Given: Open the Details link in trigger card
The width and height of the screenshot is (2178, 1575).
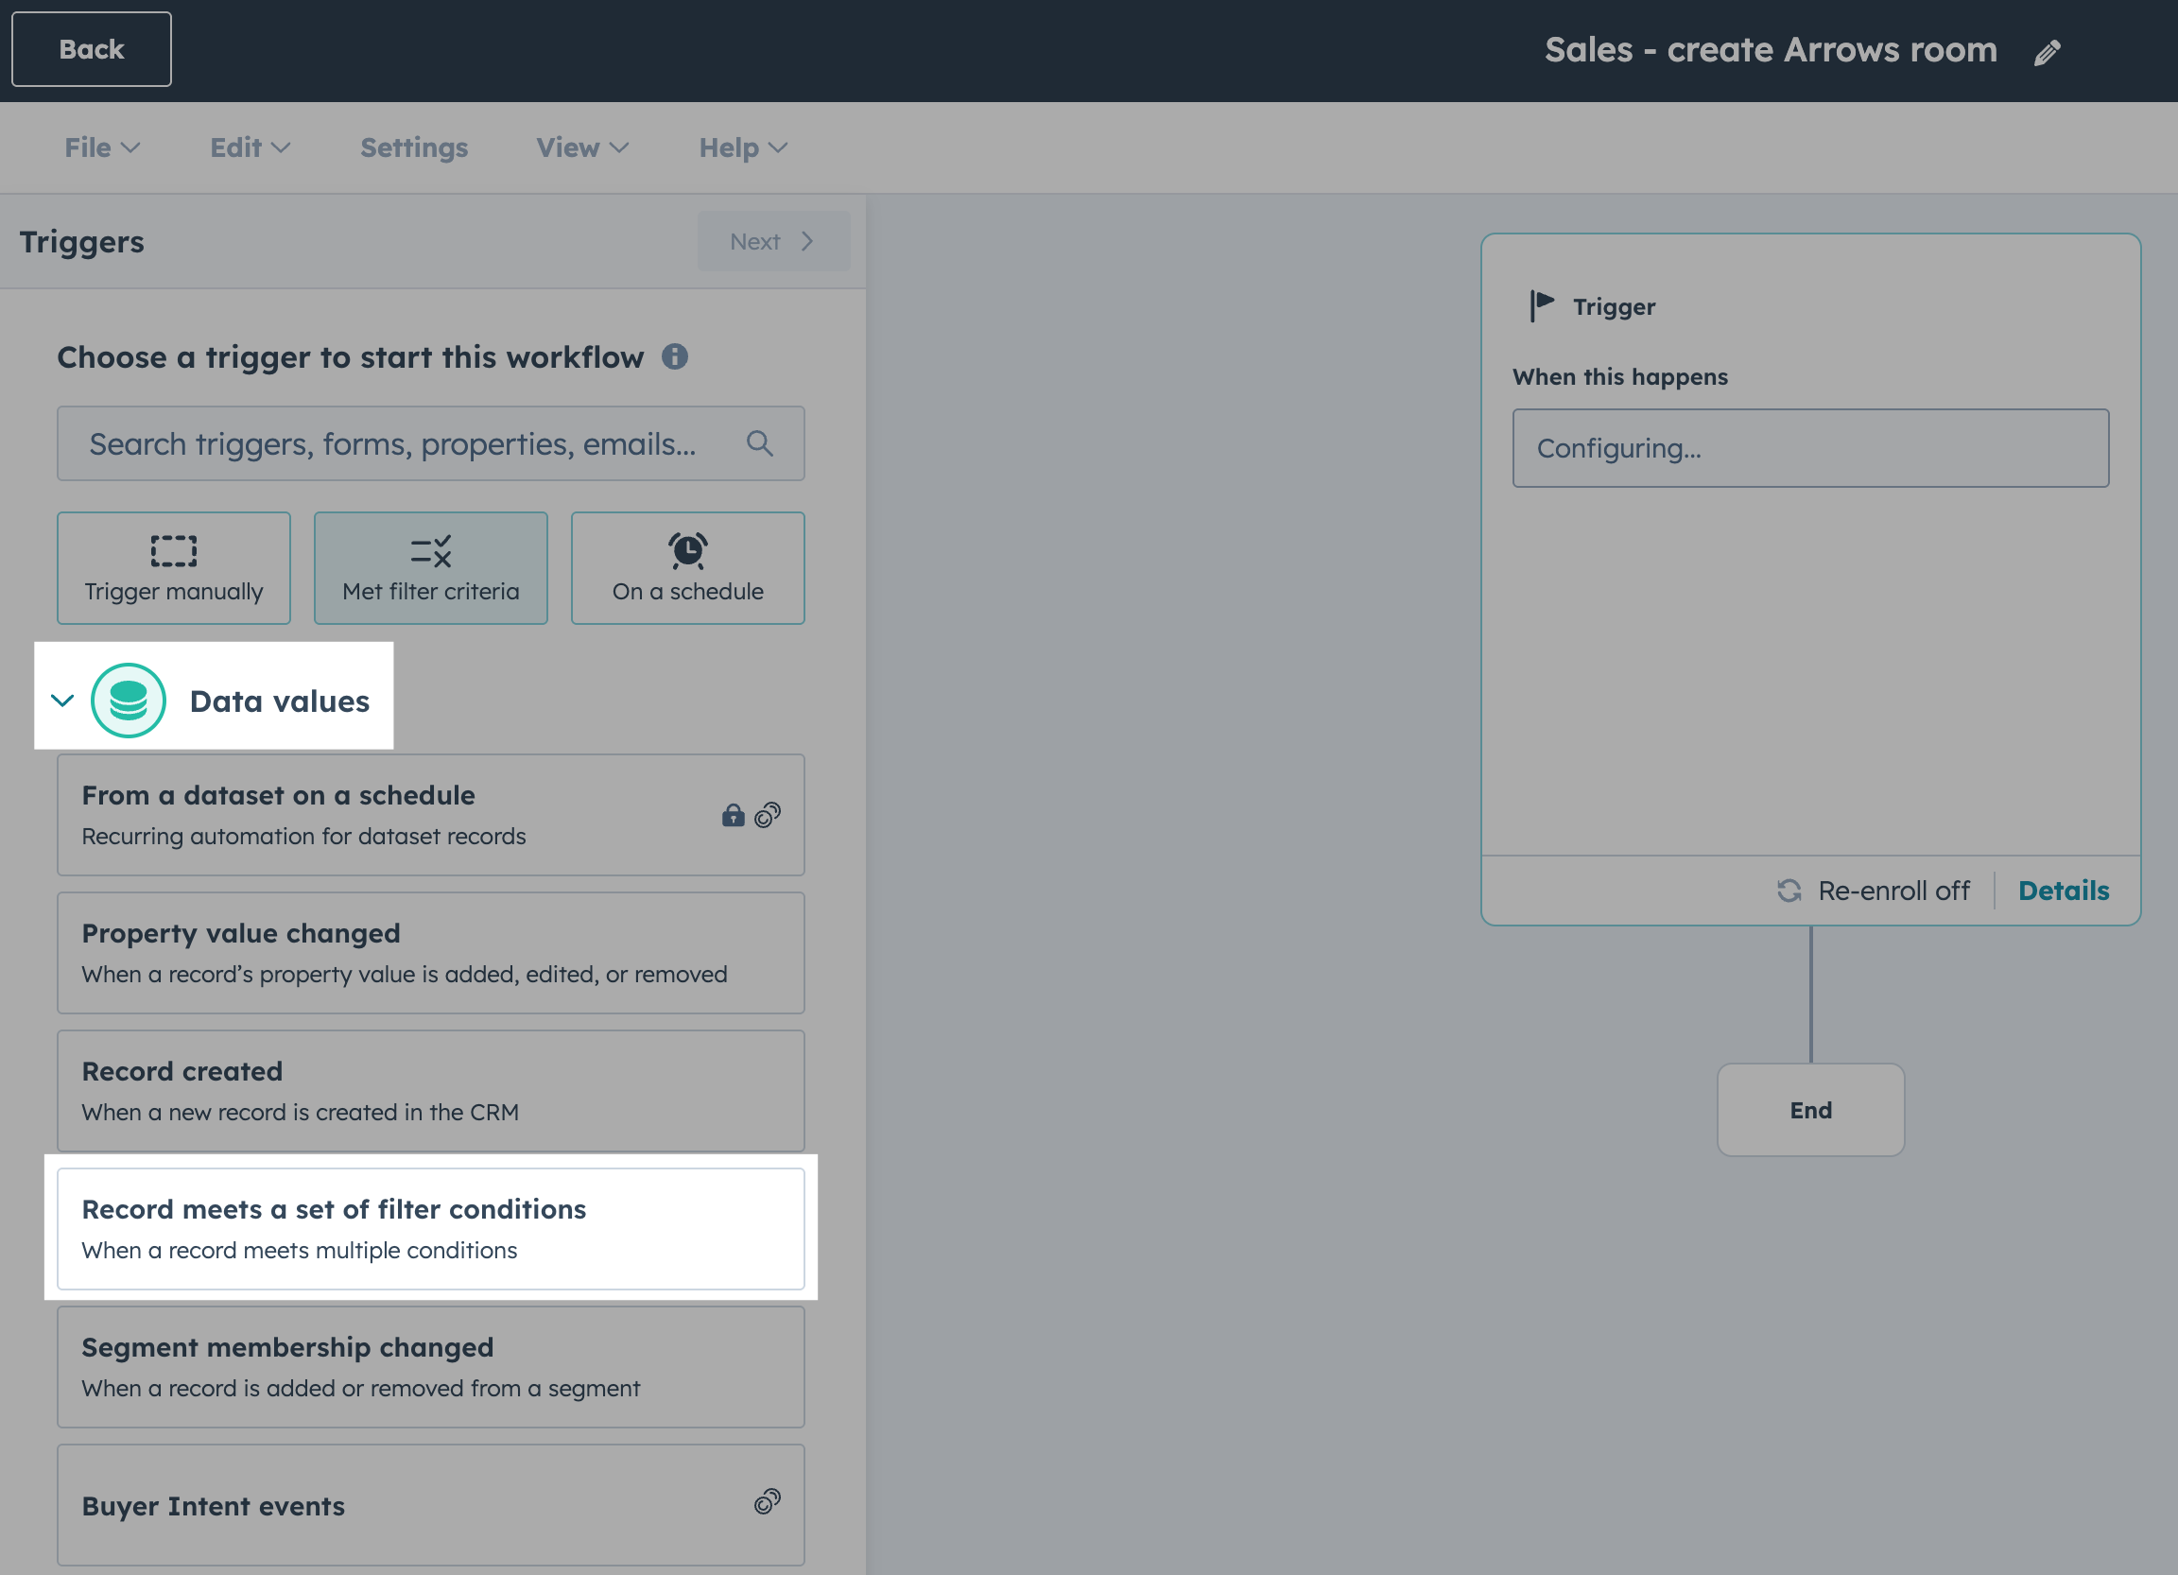Looking at the screenshot, I should point(2063,891).
